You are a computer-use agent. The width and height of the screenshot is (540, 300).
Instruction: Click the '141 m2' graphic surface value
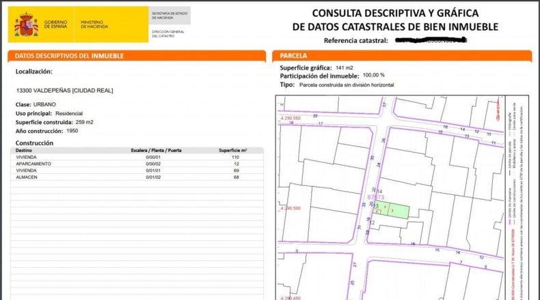(345, 68)
